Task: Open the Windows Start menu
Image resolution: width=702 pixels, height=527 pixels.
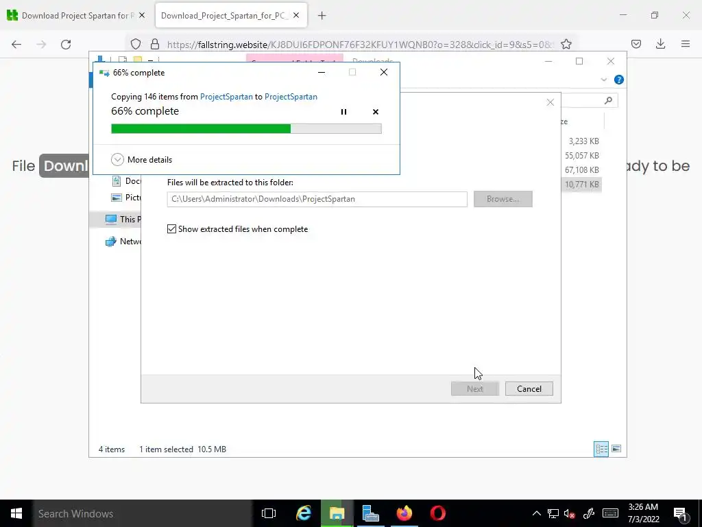Action: 16,513
